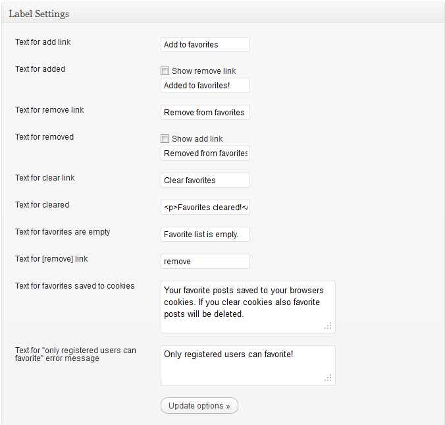Click the 'Clear favorites' text field

205,181
